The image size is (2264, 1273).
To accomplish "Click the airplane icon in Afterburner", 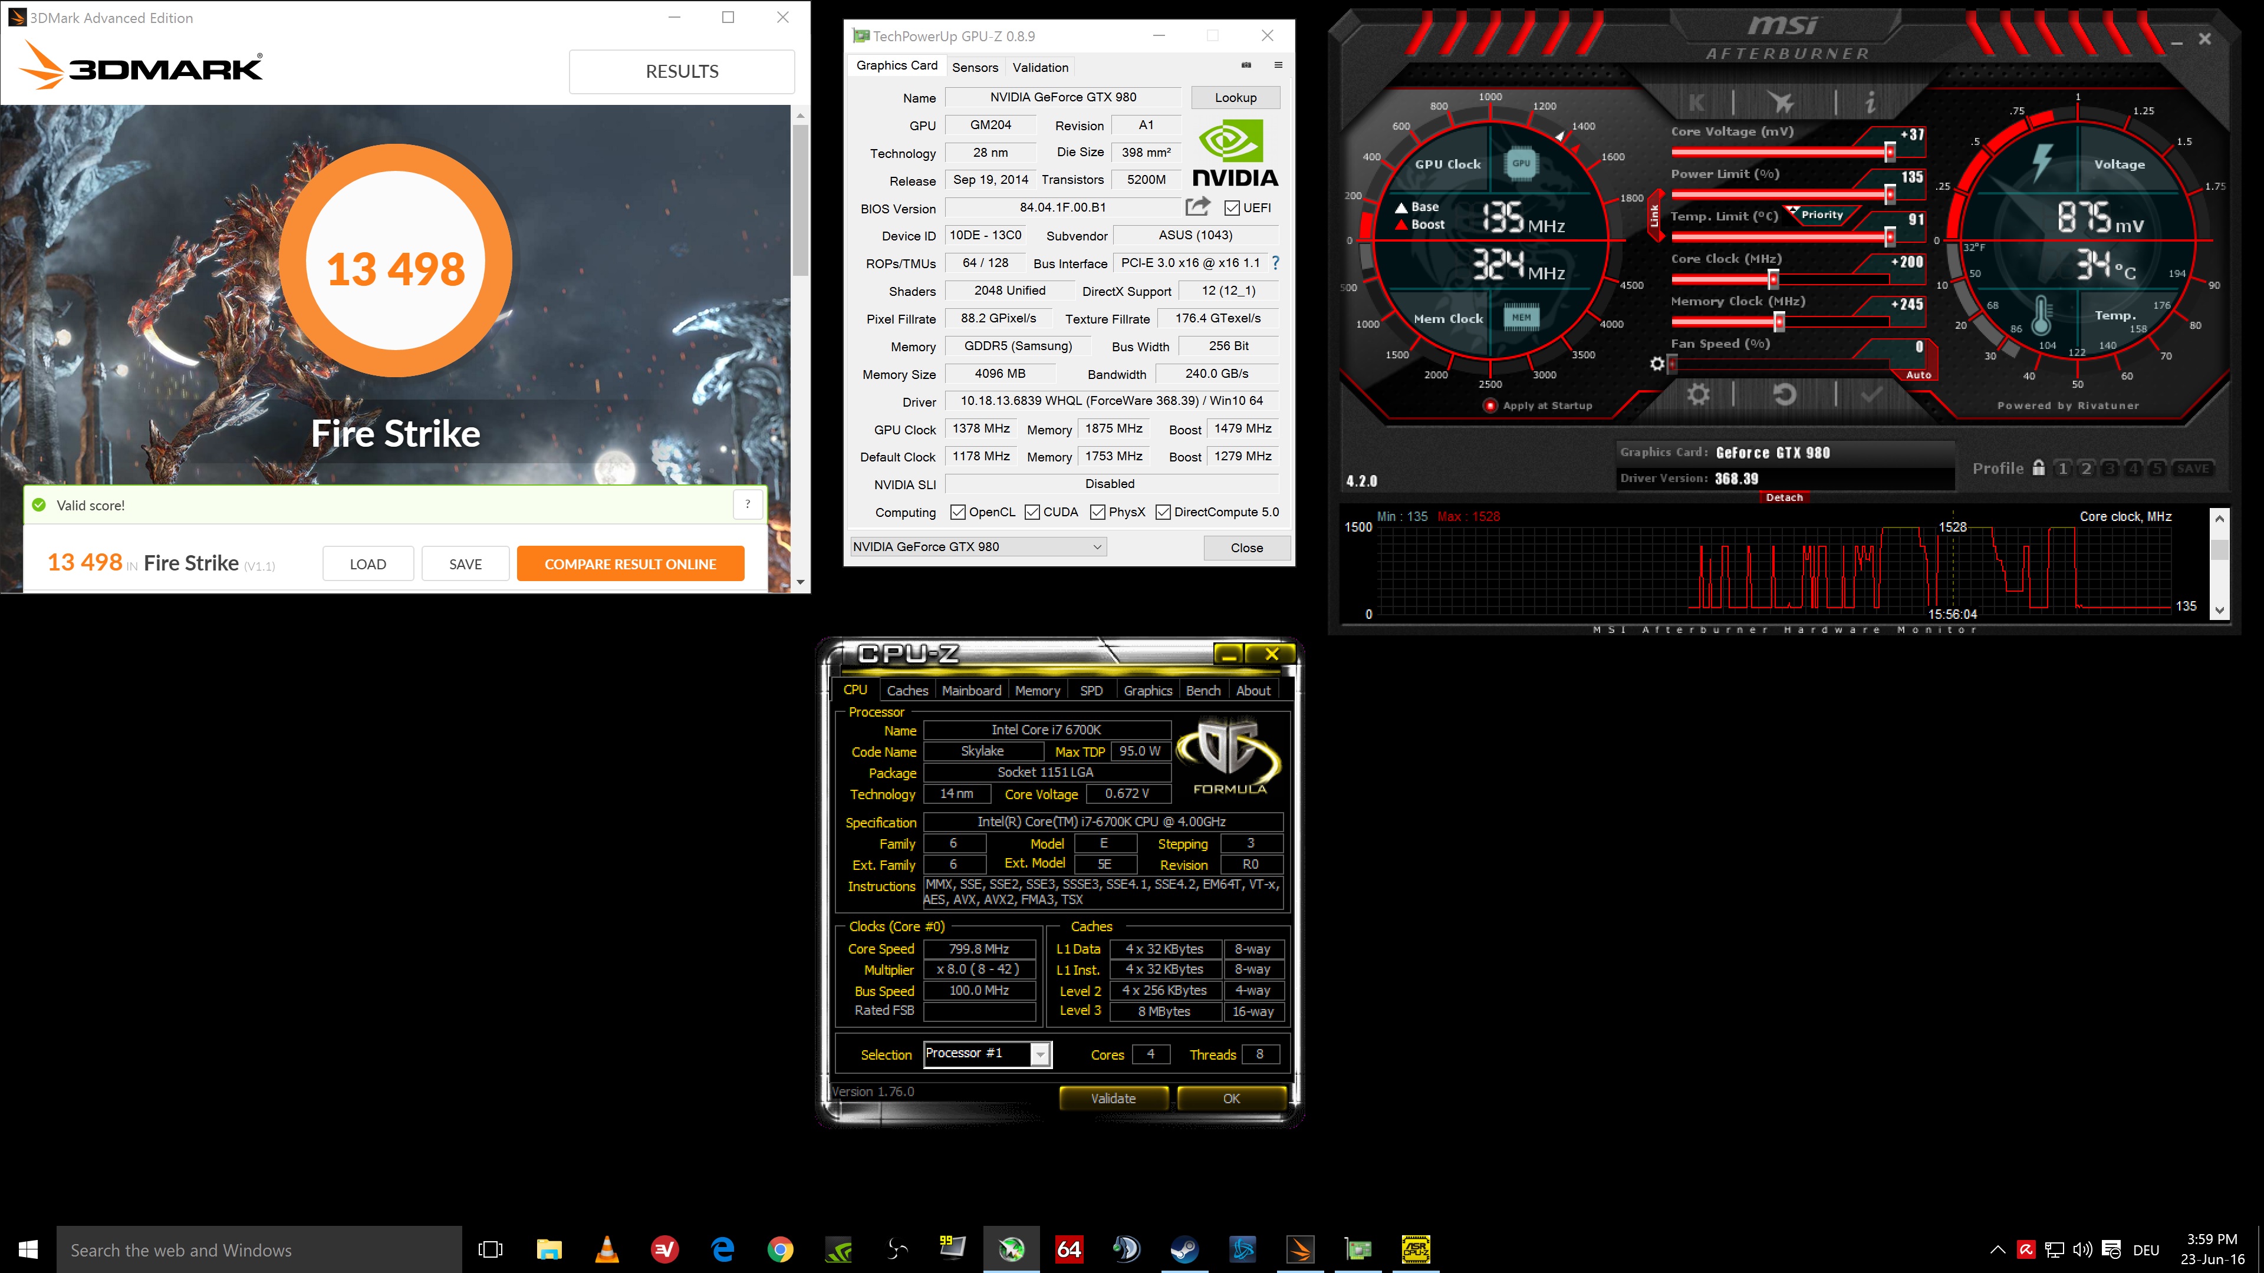I will click(x=1782, y=103).
